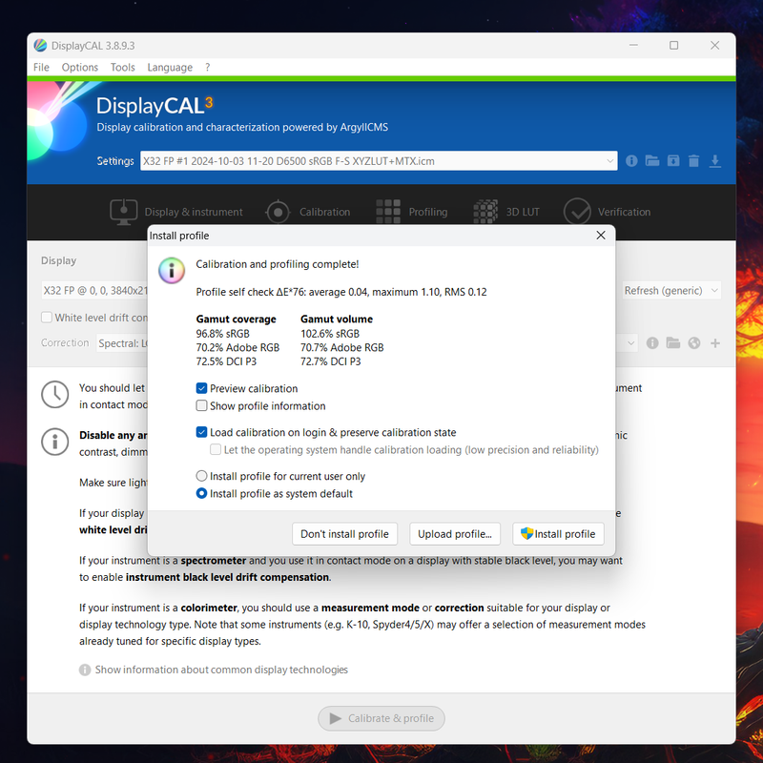Click the 96.8% sRGB gamut coverage value
The image size is (763, 763).
[x=223, y=334]
